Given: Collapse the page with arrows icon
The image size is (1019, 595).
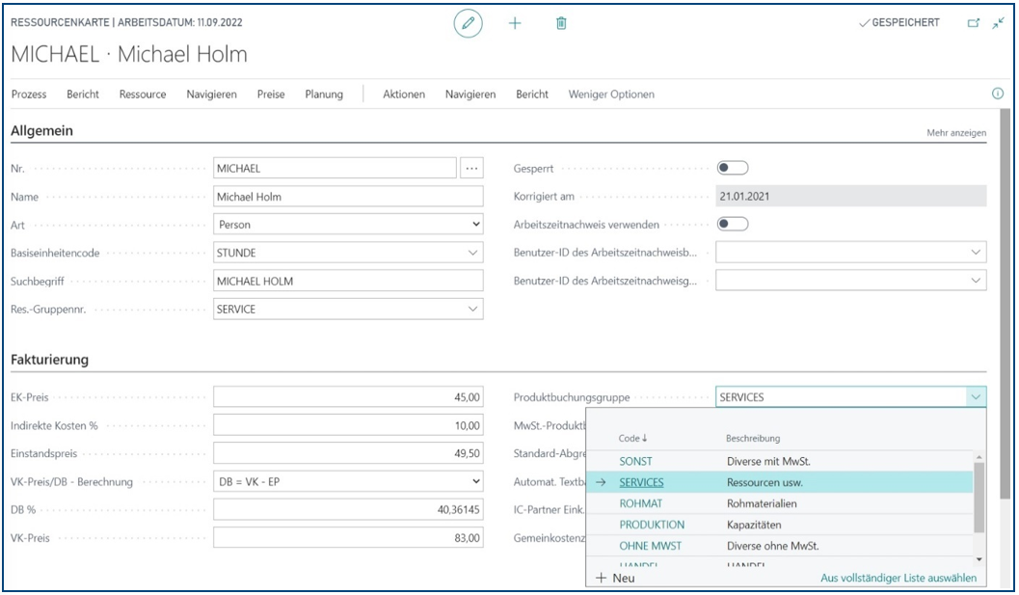Looking at the screenshot, I should point(998,23).
